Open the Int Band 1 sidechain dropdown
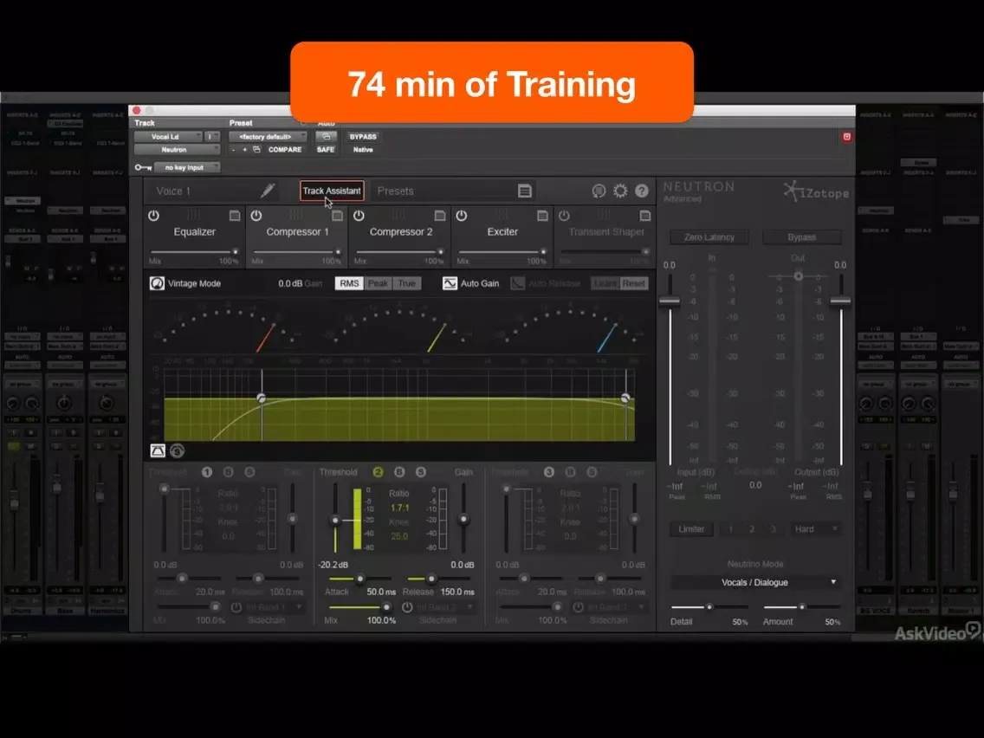Screen dimensions: 984x738 click(275, 607)
